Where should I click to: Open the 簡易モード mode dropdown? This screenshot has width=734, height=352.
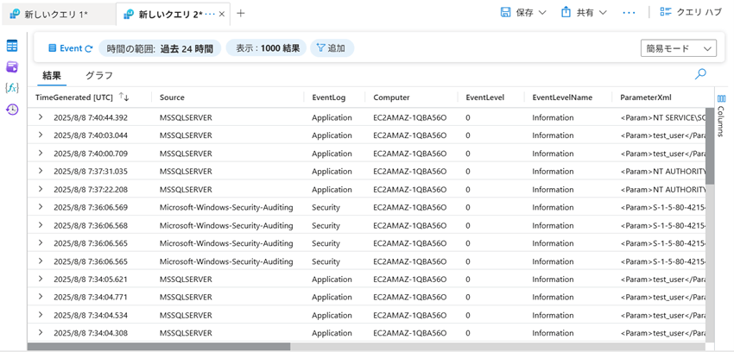click(x=678, y=49)
